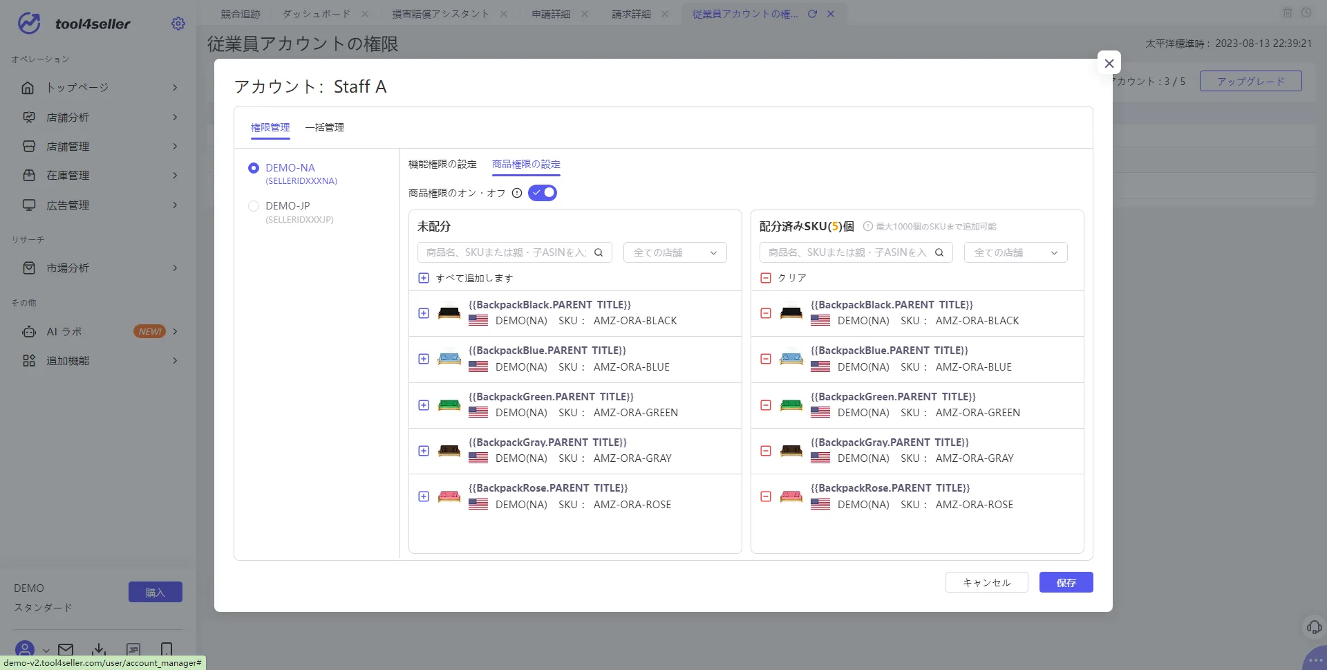This screenshot has height=670, width=1327.
Task: Add AMZ-ORA-BLACK from the unassigned list
Action: 424,313
